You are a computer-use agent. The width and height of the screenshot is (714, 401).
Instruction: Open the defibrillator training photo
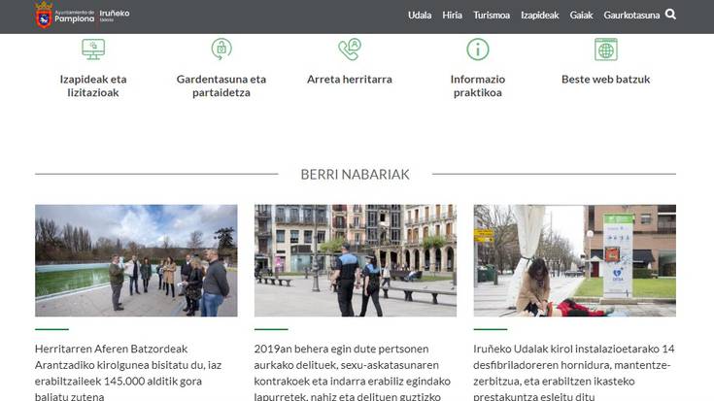[575, 260]
